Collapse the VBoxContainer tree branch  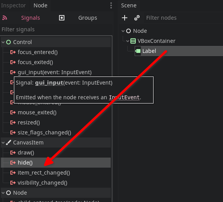(x=128, y=41)
